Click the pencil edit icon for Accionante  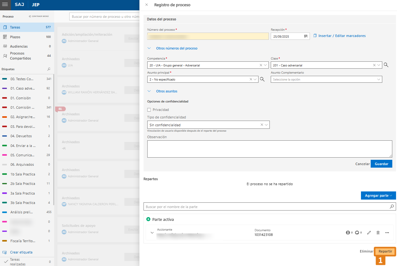click(x=369, y=232)
